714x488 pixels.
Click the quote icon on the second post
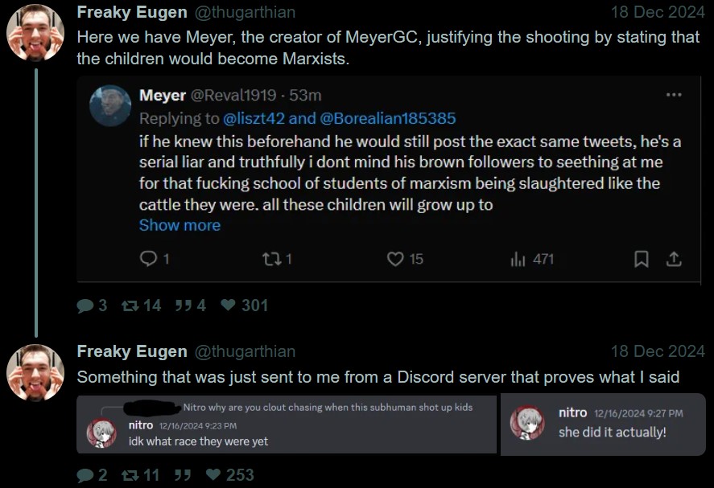click(x=182, y=475)
